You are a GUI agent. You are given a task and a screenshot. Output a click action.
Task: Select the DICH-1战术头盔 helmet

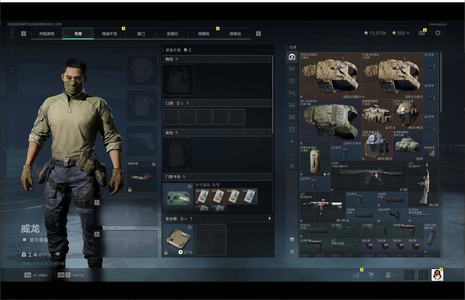[x=408, y=114]
